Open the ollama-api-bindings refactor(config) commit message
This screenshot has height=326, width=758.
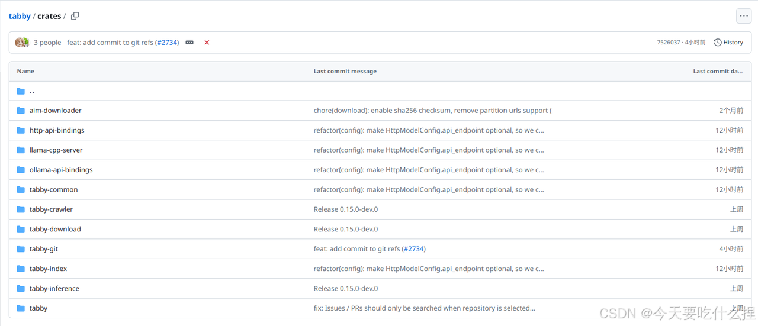click(x=429, y=170)
